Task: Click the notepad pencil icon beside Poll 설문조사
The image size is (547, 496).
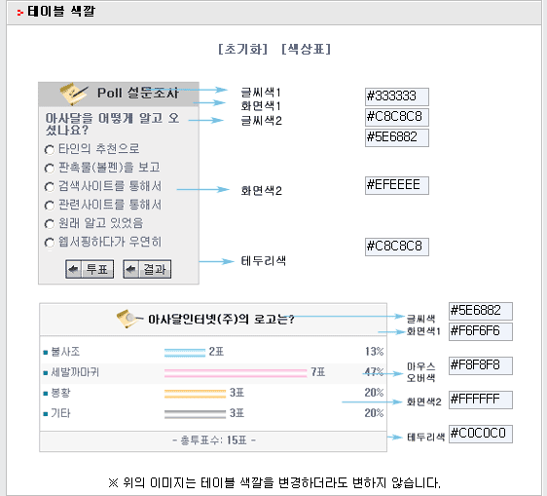Action: 74,94
